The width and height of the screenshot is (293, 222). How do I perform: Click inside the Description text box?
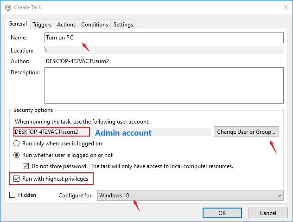click(x=164, y=85)
